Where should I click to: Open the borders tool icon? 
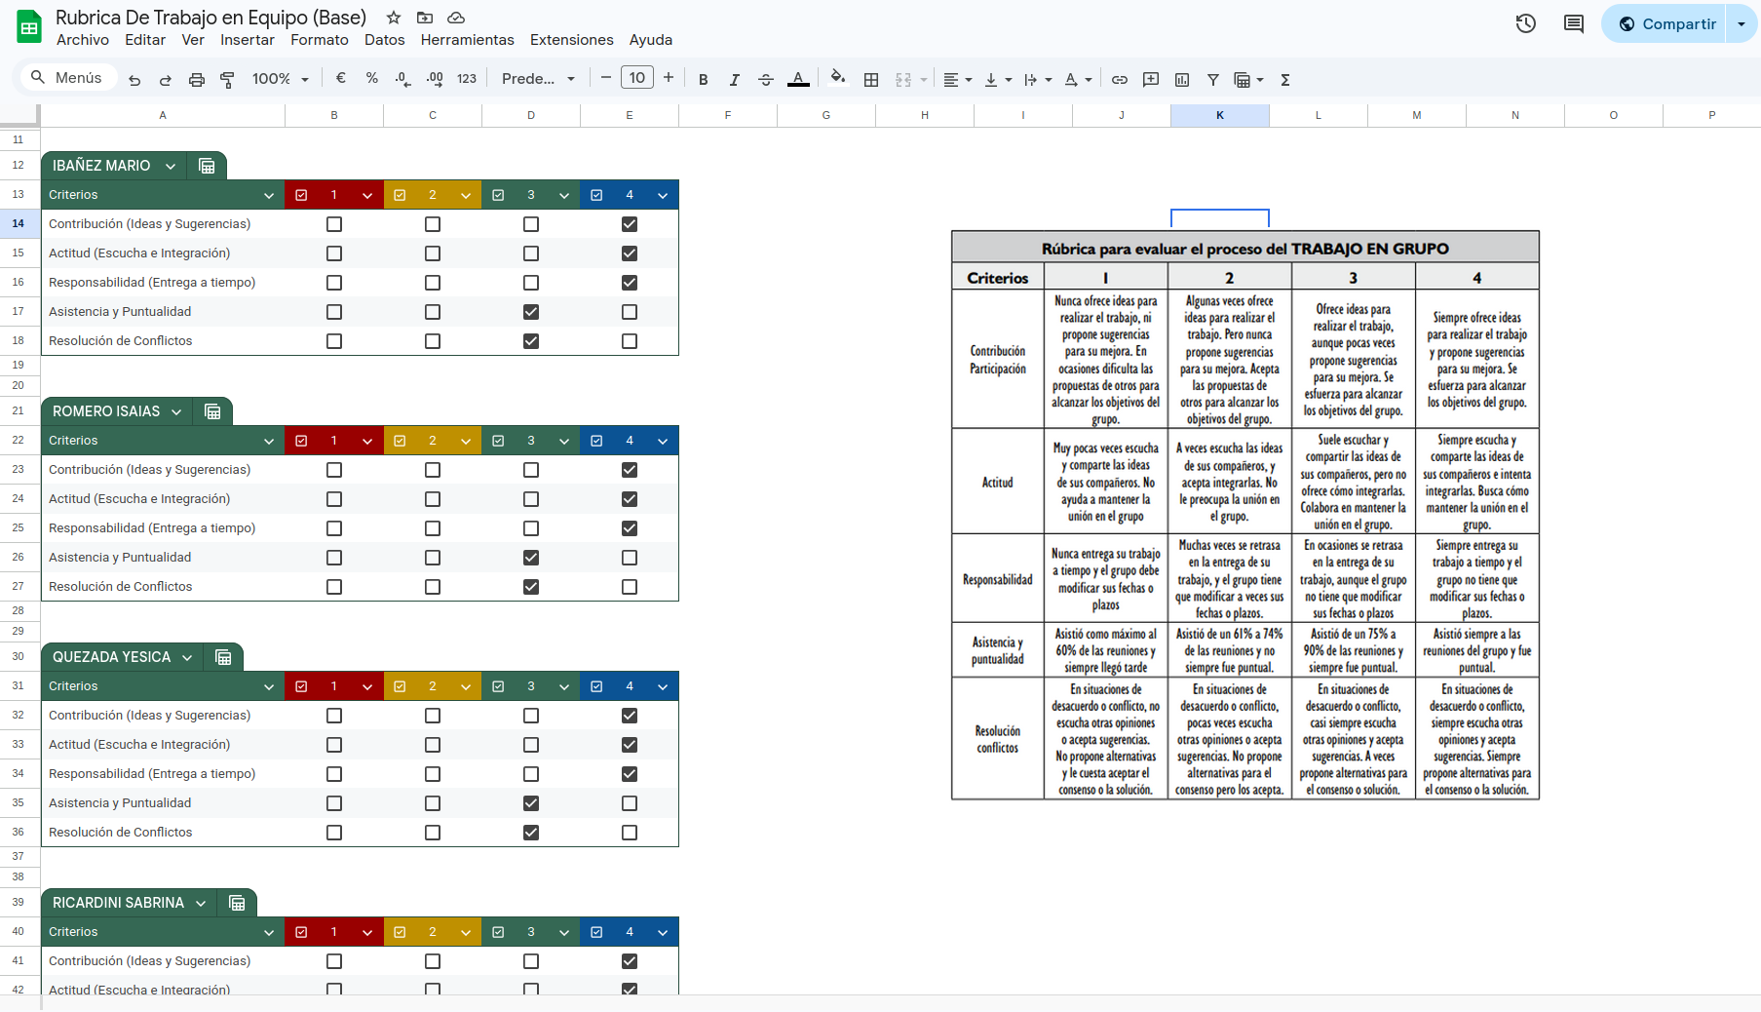[871, 80]
